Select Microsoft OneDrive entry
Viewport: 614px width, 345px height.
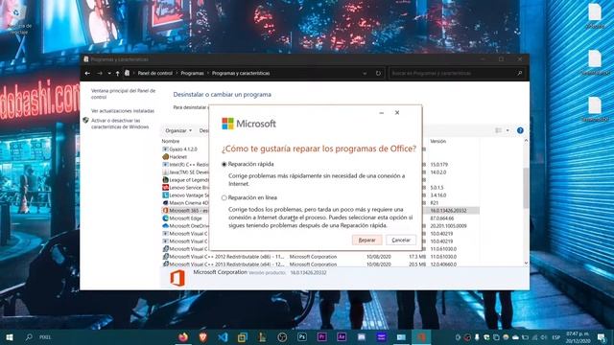189,226
